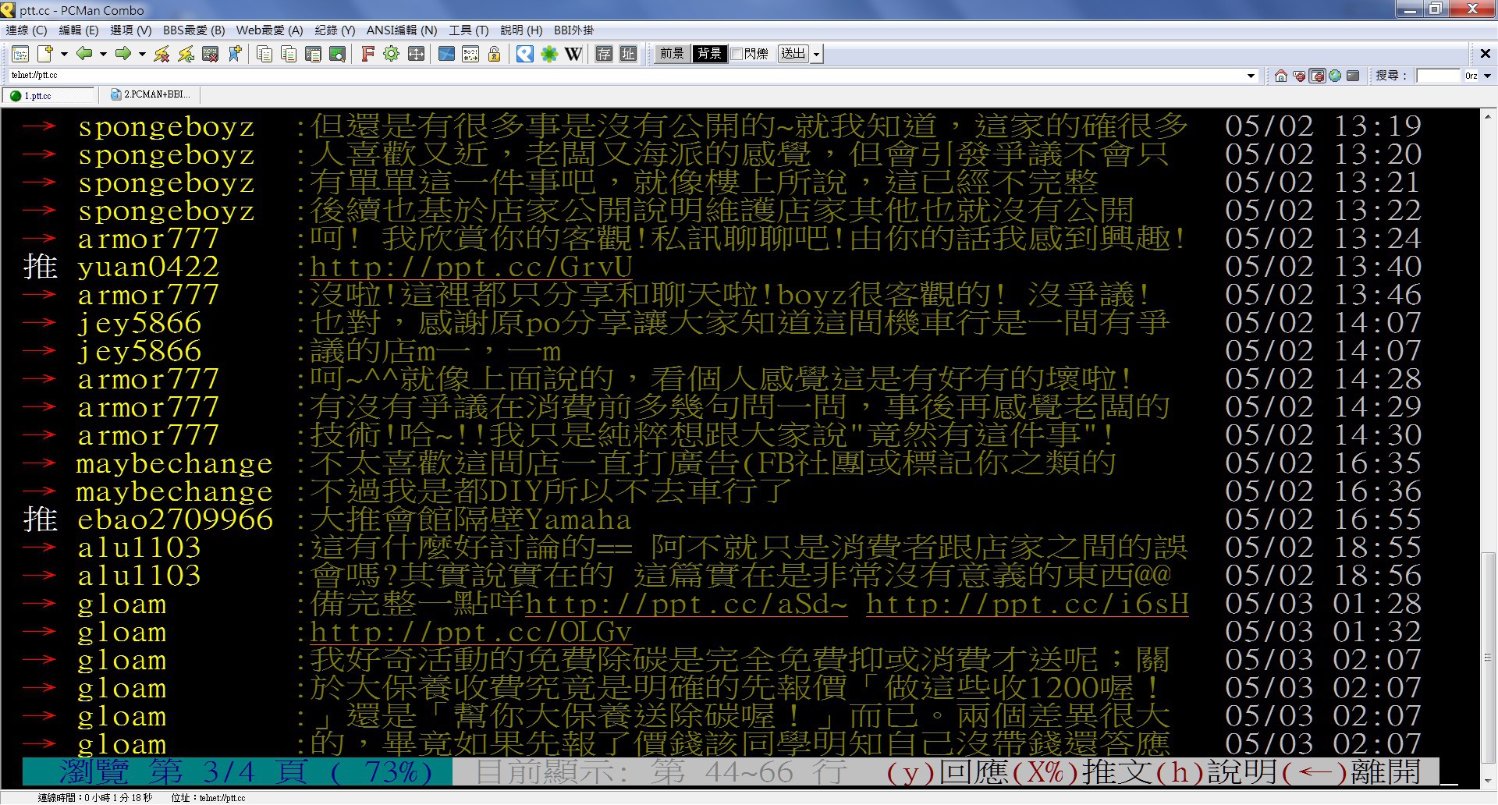The image size is (1498, 805).
Task: Click the reconnect lightning icon with green arrow
Action: [x=186, y=54]
